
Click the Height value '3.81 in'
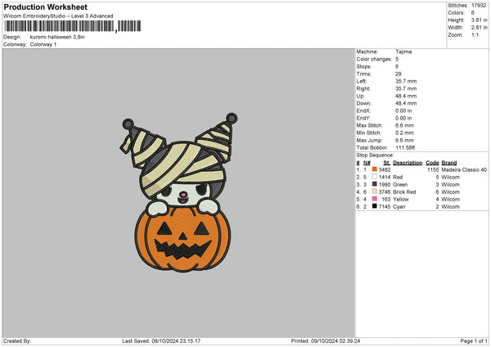coord(479,20)
